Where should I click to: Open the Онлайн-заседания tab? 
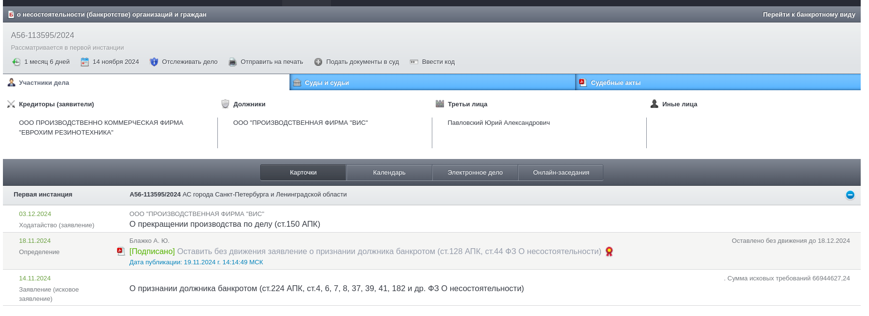click(560, 173)
